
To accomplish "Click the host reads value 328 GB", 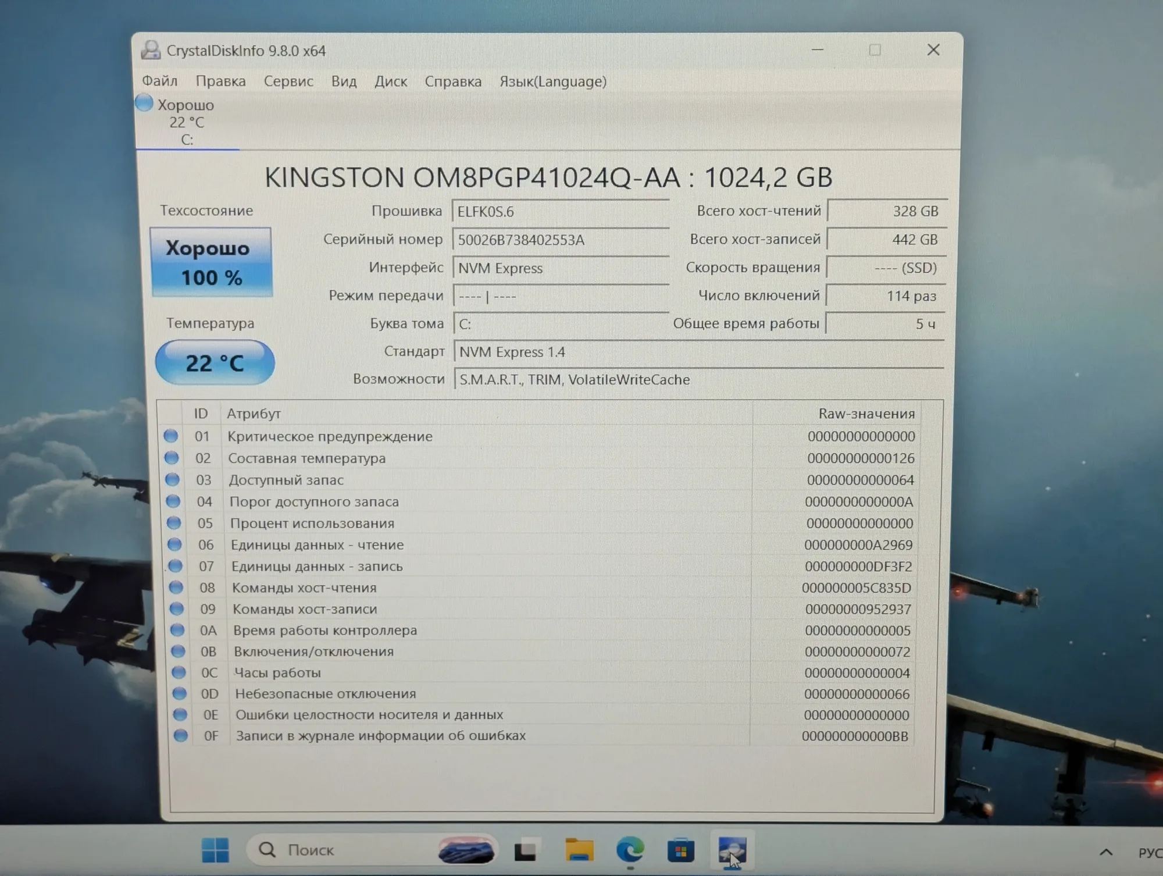I will pos(887,211).
